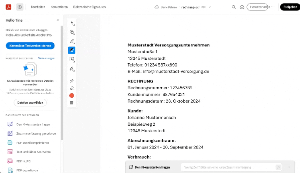Click the pin tool icon
Screen dimensions: 300x173
coord(72,81)
